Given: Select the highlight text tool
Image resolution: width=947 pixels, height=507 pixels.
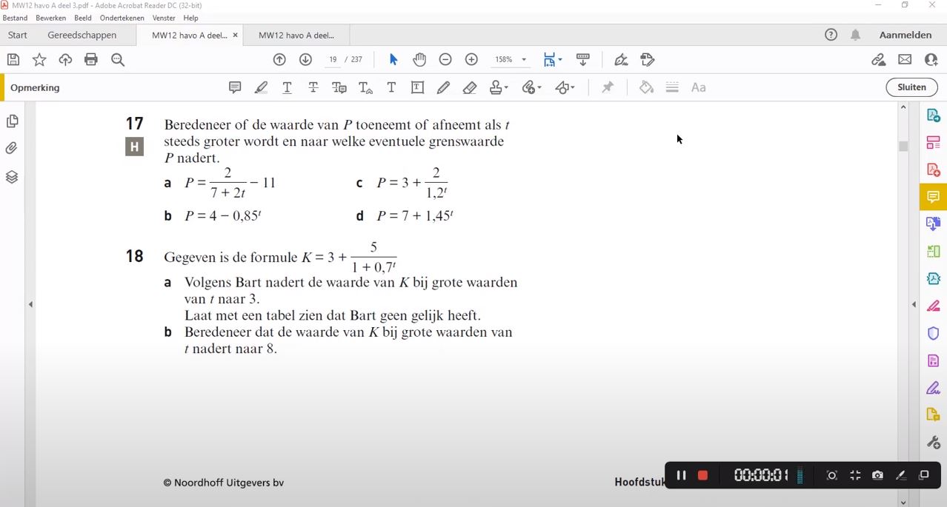Looking at the screenshot, I should pos(261,87).
